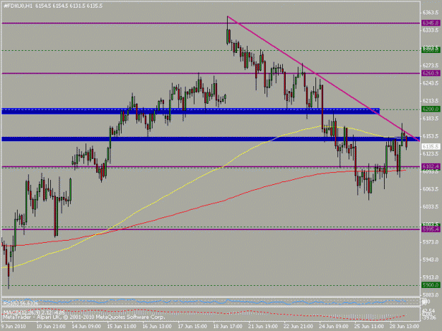The width and height of the screenshot is (442, 331).
Task: Click the green 5900.0 price label
Action: (431, 285)
